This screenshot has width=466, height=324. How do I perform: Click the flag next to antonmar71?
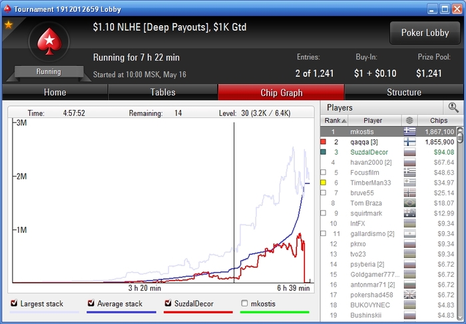point(409,285)
